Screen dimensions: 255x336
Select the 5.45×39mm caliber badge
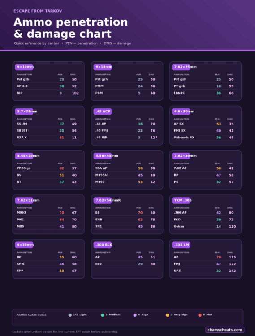[24, 156]
